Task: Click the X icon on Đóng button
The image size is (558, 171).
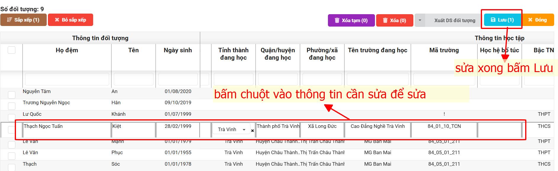Action: pos(530,20)
